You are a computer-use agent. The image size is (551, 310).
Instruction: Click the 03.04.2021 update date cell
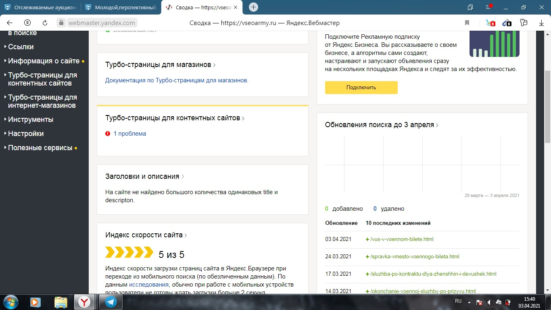(338, 239)
